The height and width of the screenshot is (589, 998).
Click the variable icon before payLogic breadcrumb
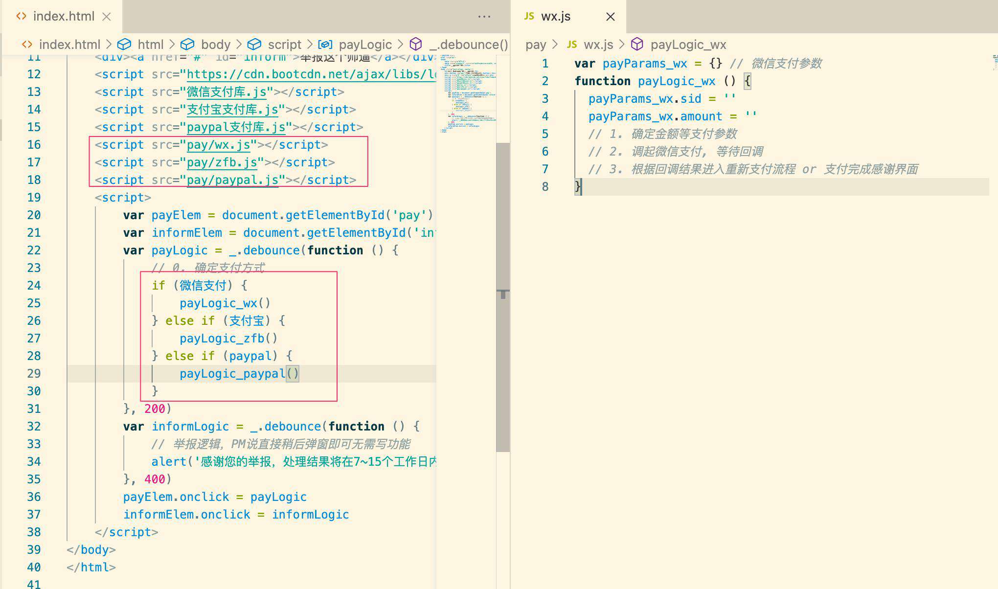(325, 45)
